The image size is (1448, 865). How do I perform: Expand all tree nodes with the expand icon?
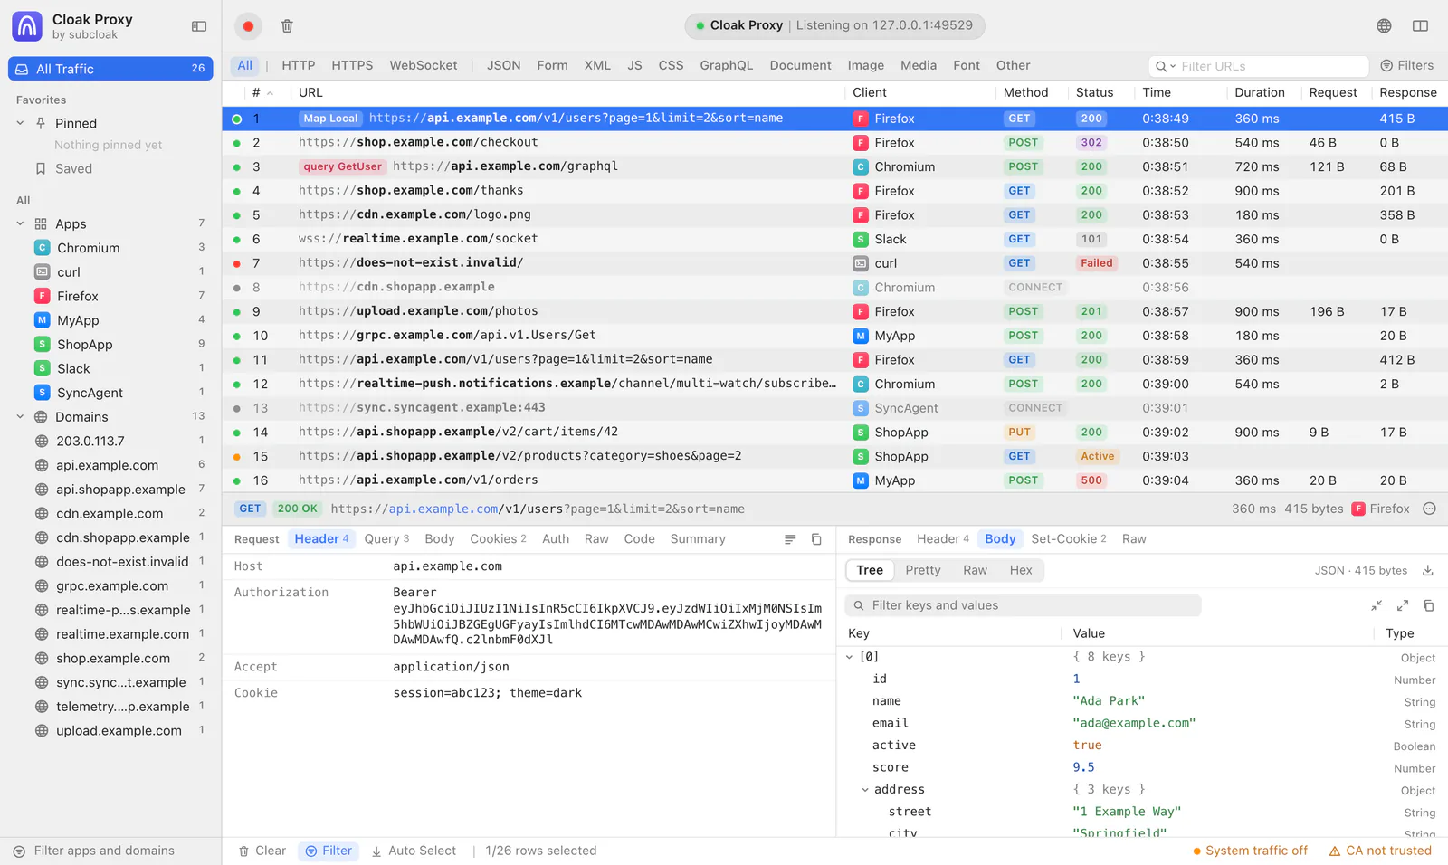point(1403,605)
